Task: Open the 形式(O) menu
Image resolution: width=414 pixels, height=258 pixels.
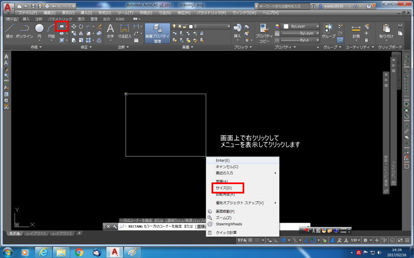Action: click(x=105, y=13)
